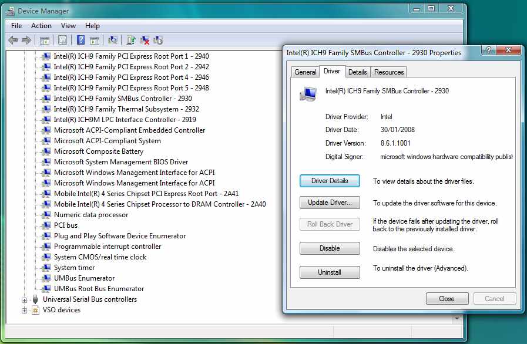The image size is (527, 344).
Task: Click the Disable button
Action: pos(330,248)
